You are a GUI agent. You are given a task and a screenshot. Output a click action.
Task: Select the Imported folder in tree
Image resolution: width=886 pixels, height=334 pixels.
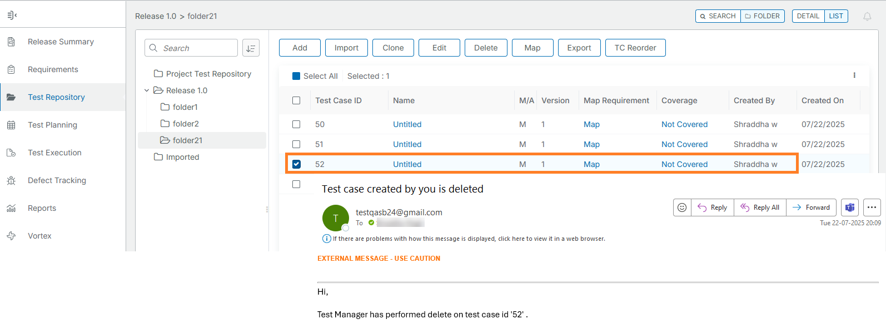point(182,157)
